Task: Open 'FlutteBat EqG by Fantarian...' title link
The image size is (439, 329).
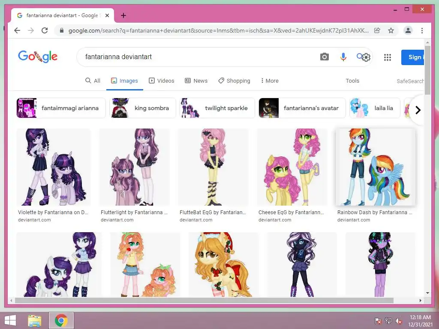Action: click(213, 212)
